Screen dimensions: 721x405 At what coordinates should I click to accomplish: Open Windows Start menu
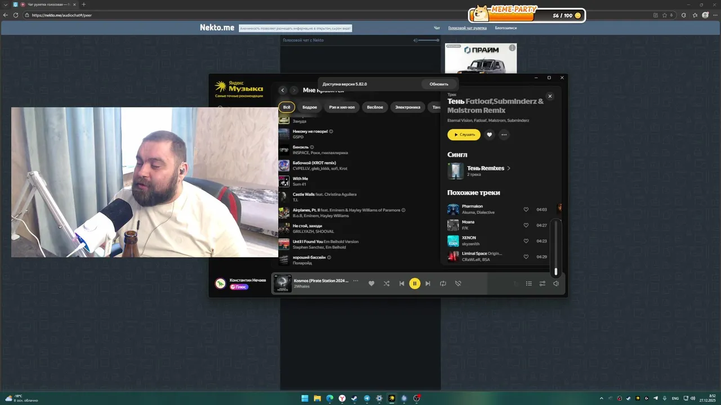click(x=305, y=398)
